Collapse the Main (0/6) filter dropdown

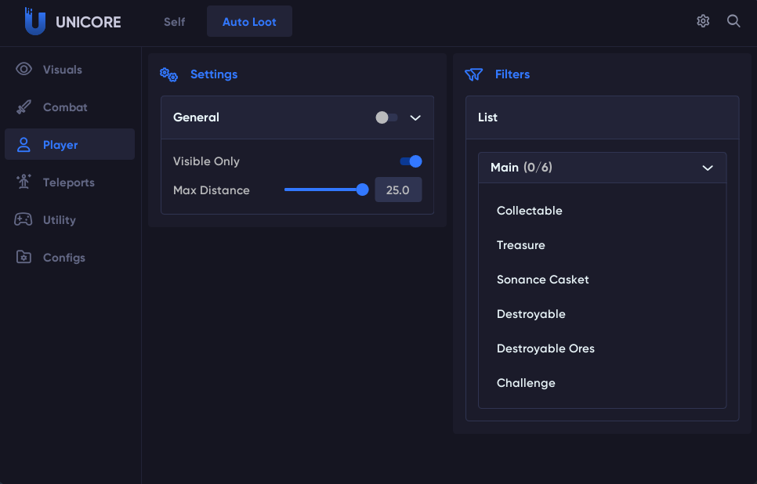(x=708, y=168)
